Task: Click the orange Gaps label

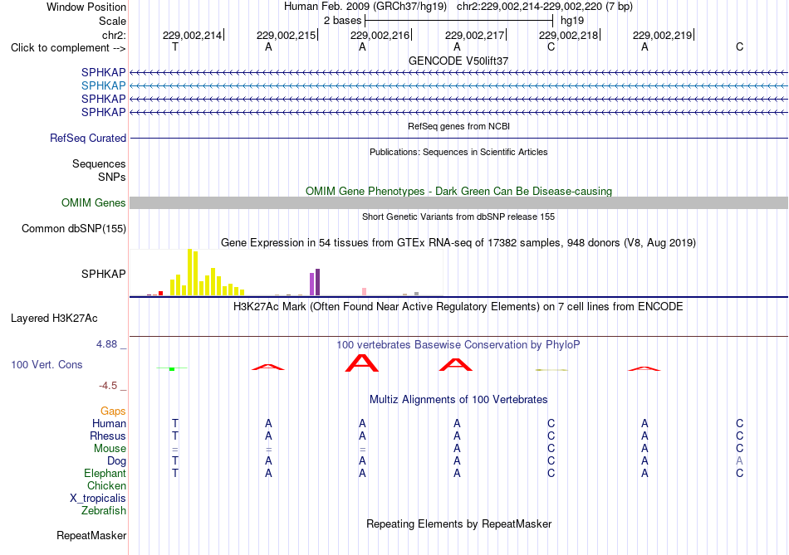Action: [113, 411]
